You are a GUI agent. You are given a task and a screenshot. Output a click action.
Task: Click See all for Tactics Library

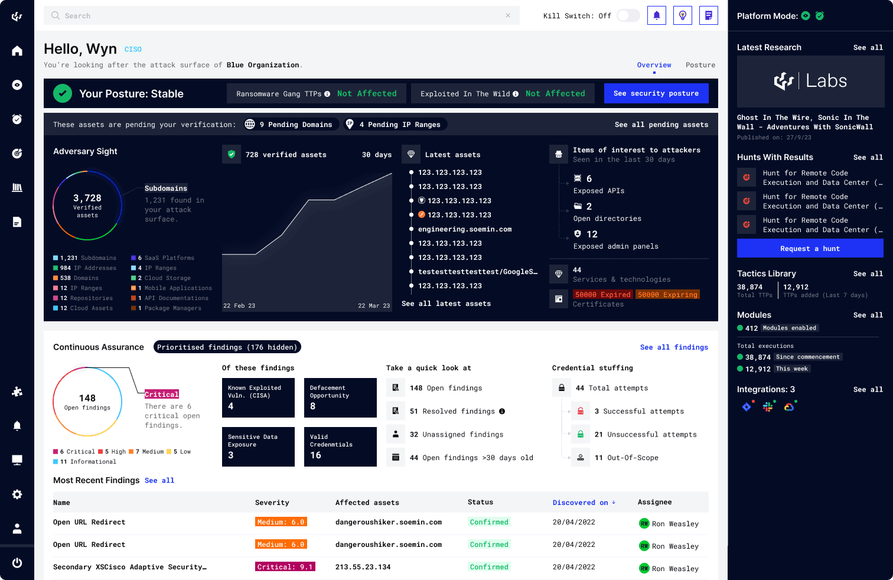click(x=868, y=274)
